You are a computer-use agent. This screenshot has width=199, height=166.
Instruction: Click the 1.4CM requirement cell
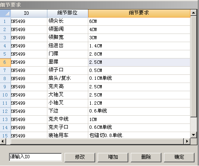(x=139, y=46)
